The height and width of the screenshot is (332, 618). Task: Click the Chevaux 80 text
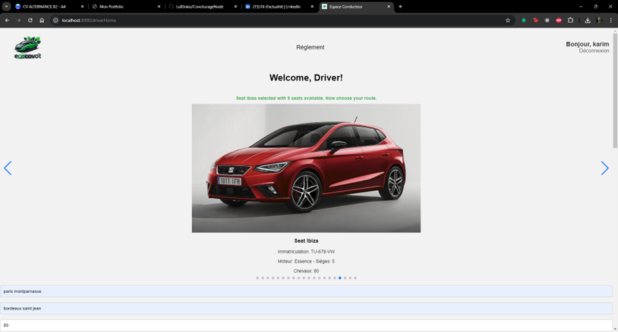306,271
